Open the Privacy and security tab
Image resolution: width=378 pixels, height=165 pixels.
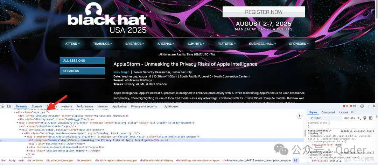(144, 106)
